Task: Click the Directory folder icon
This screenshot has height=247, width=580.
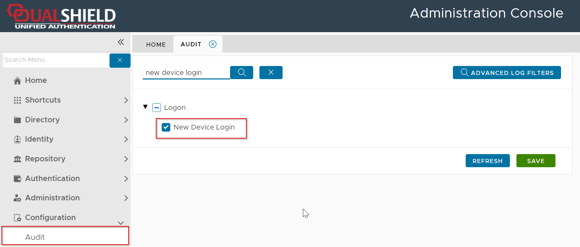Action: point(17,120)
